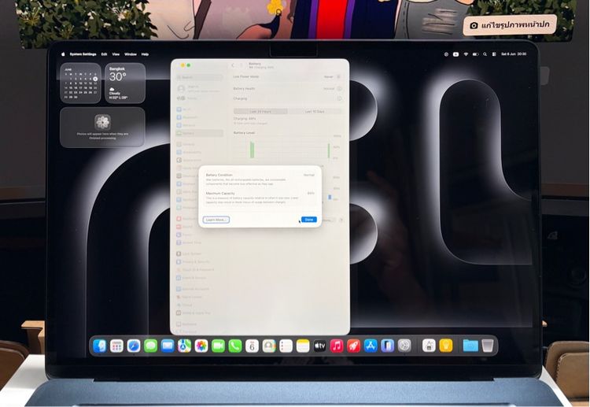This screenshot has height=407, width=590.
Task: Launch FaceTime from the Dock
Action: 218,346
